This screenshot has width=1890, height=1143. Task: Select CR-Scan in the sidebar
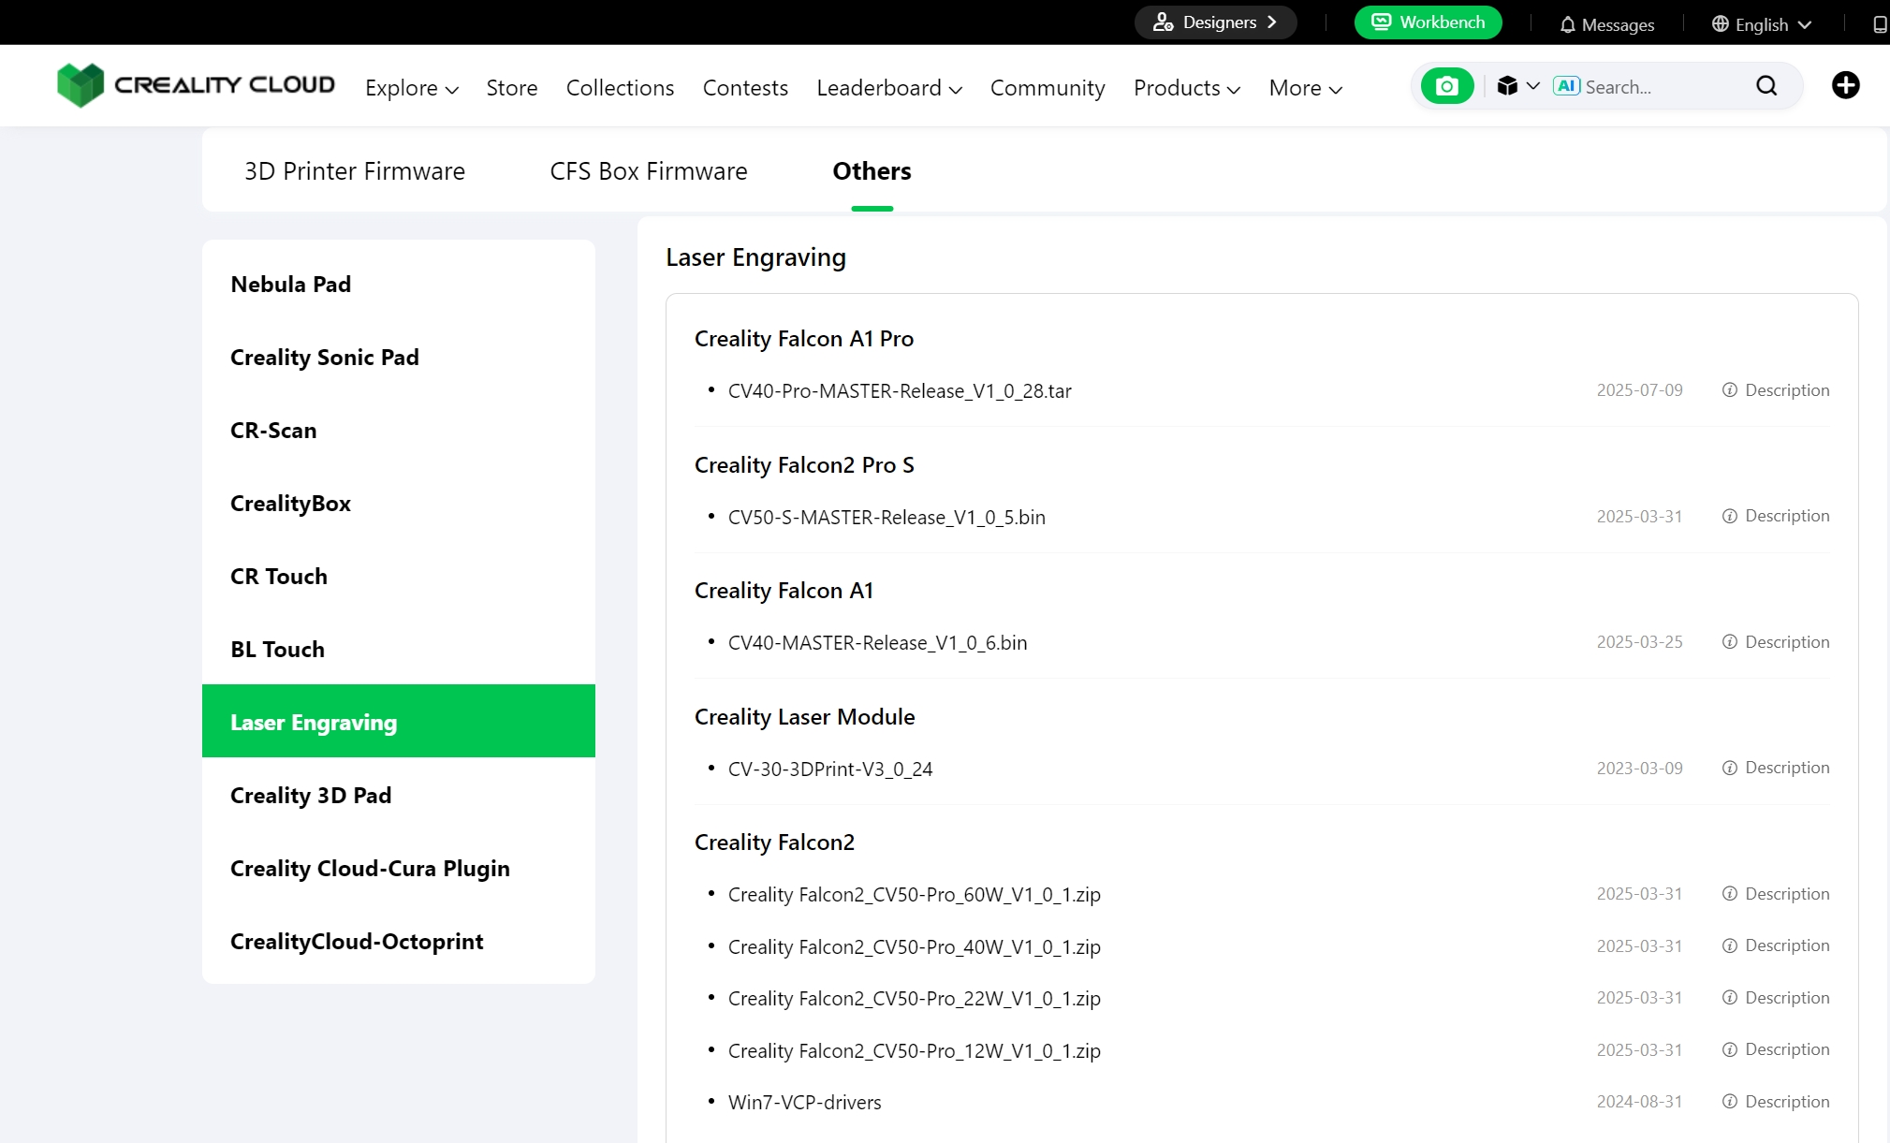[399, 431]
